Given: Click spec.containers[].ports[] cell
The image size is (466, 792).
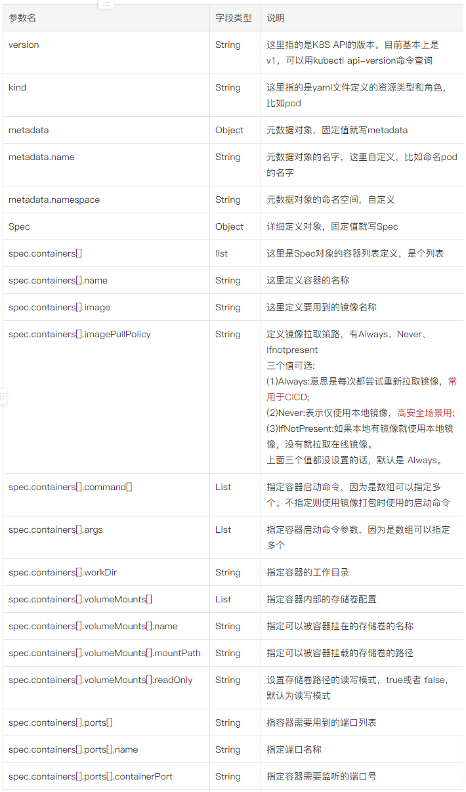Looking at the screenshot, I should click(106, 722).
